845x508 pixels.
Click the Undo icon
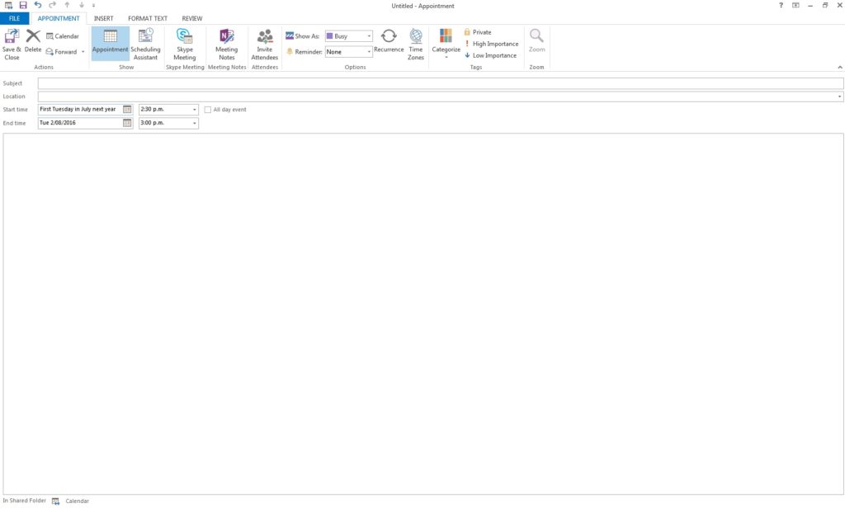[x=38, y=6]
